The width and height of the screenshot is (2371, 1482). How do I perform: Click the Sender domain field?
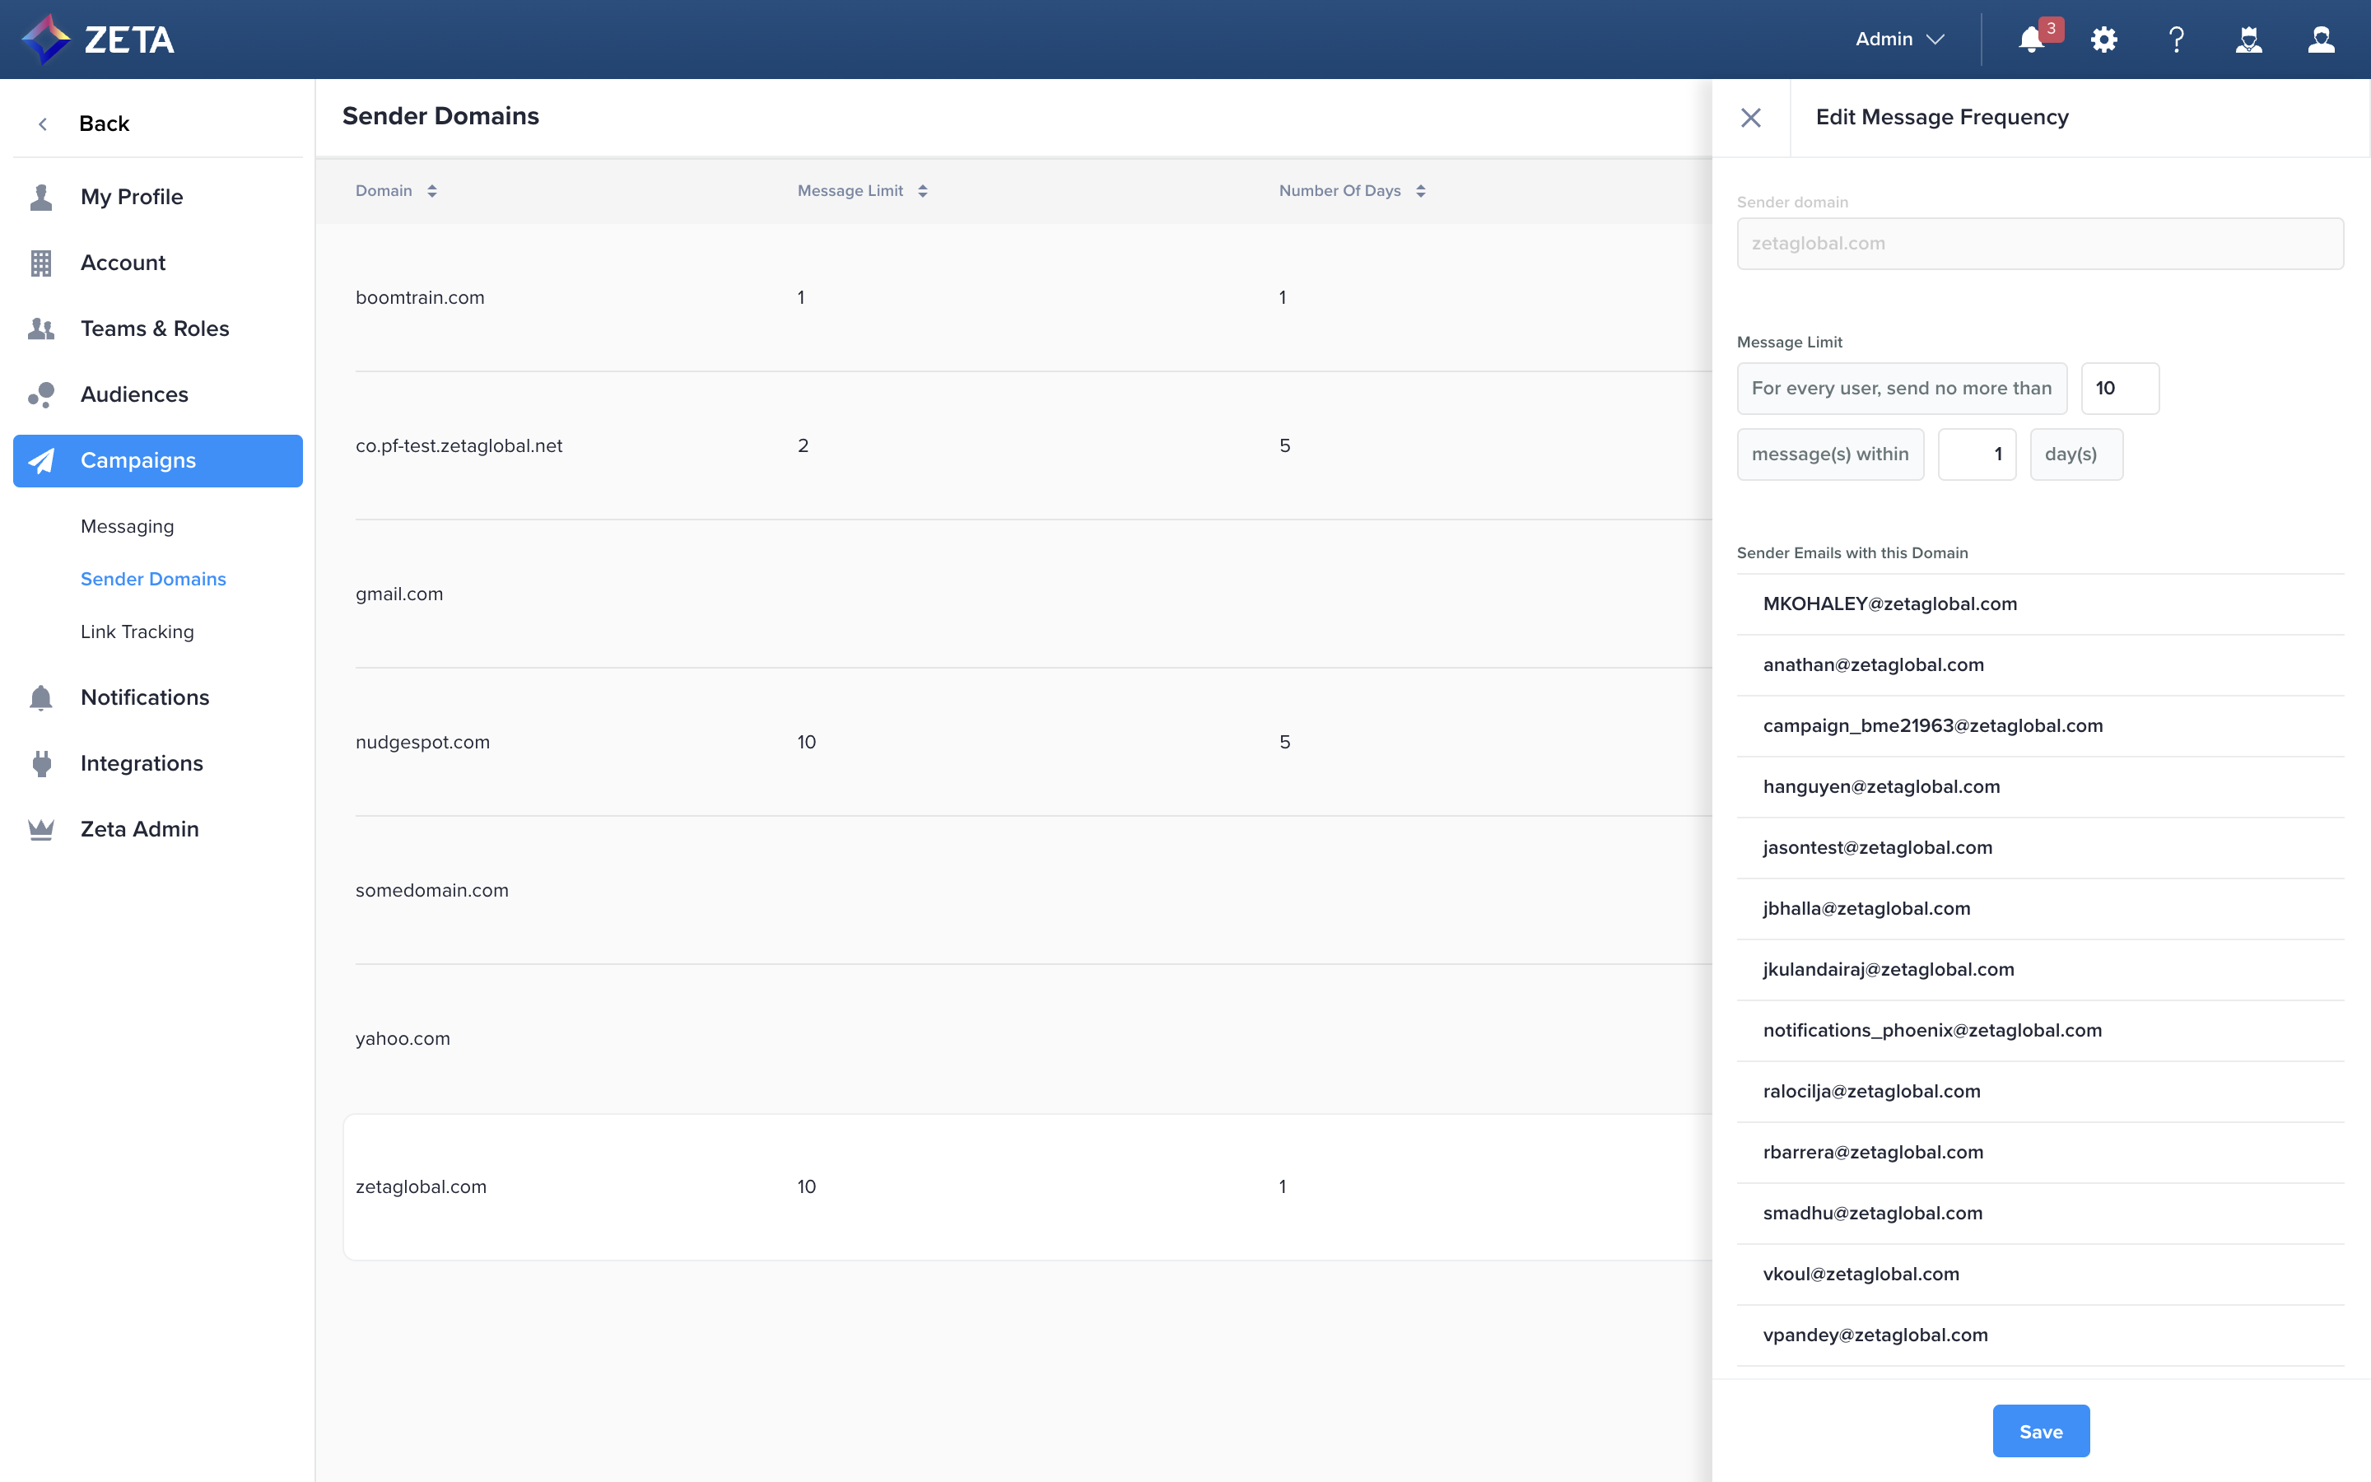pos(2040,243)
